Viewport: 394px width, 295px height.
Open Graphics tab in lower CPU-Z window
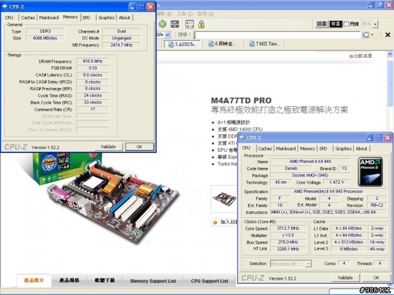pyautogui.click(x=344, y=149)
